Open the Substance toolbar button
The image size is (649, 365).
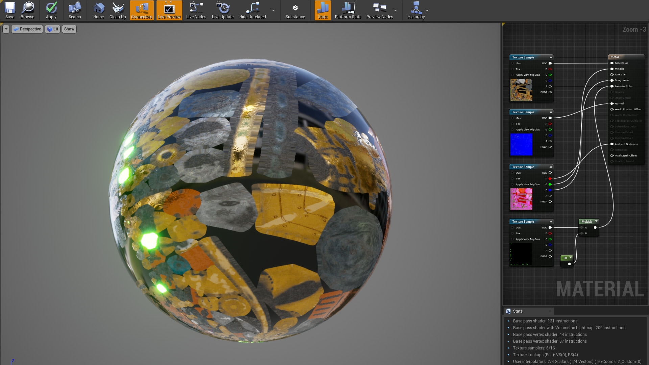click(295, 10)
